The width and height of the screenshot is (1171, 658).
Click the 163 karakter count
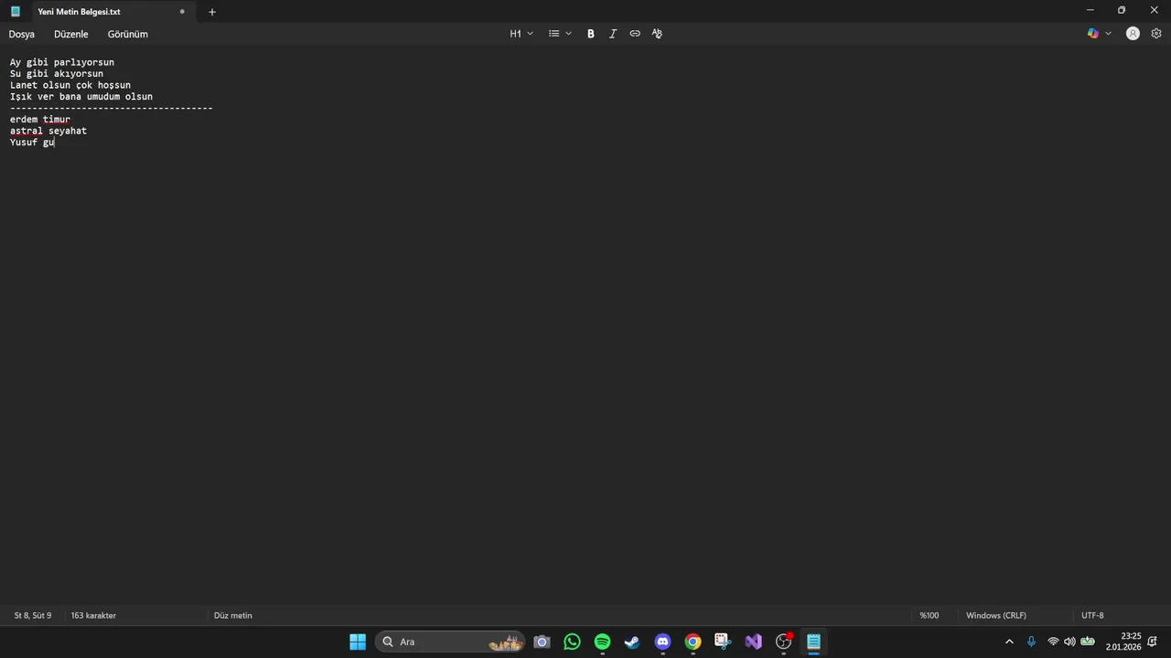93,616
